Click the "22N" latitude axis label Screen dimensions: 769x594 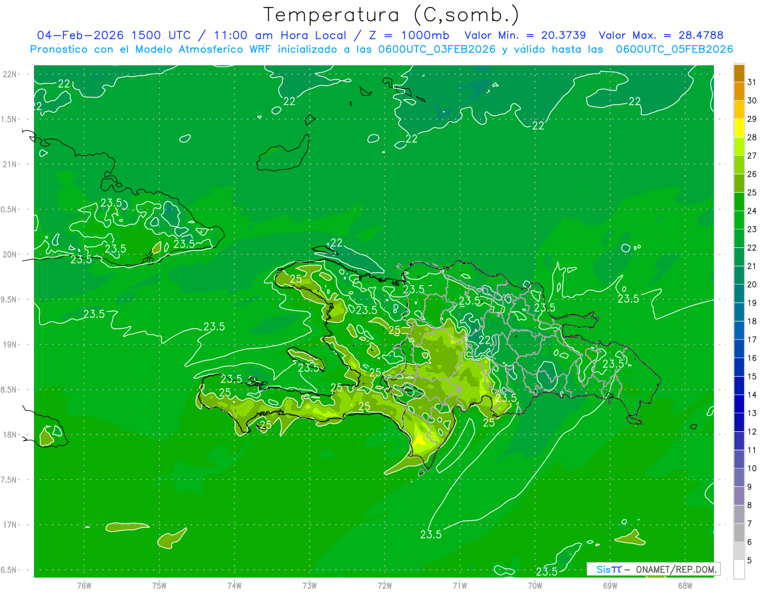[x=10, y=74]
